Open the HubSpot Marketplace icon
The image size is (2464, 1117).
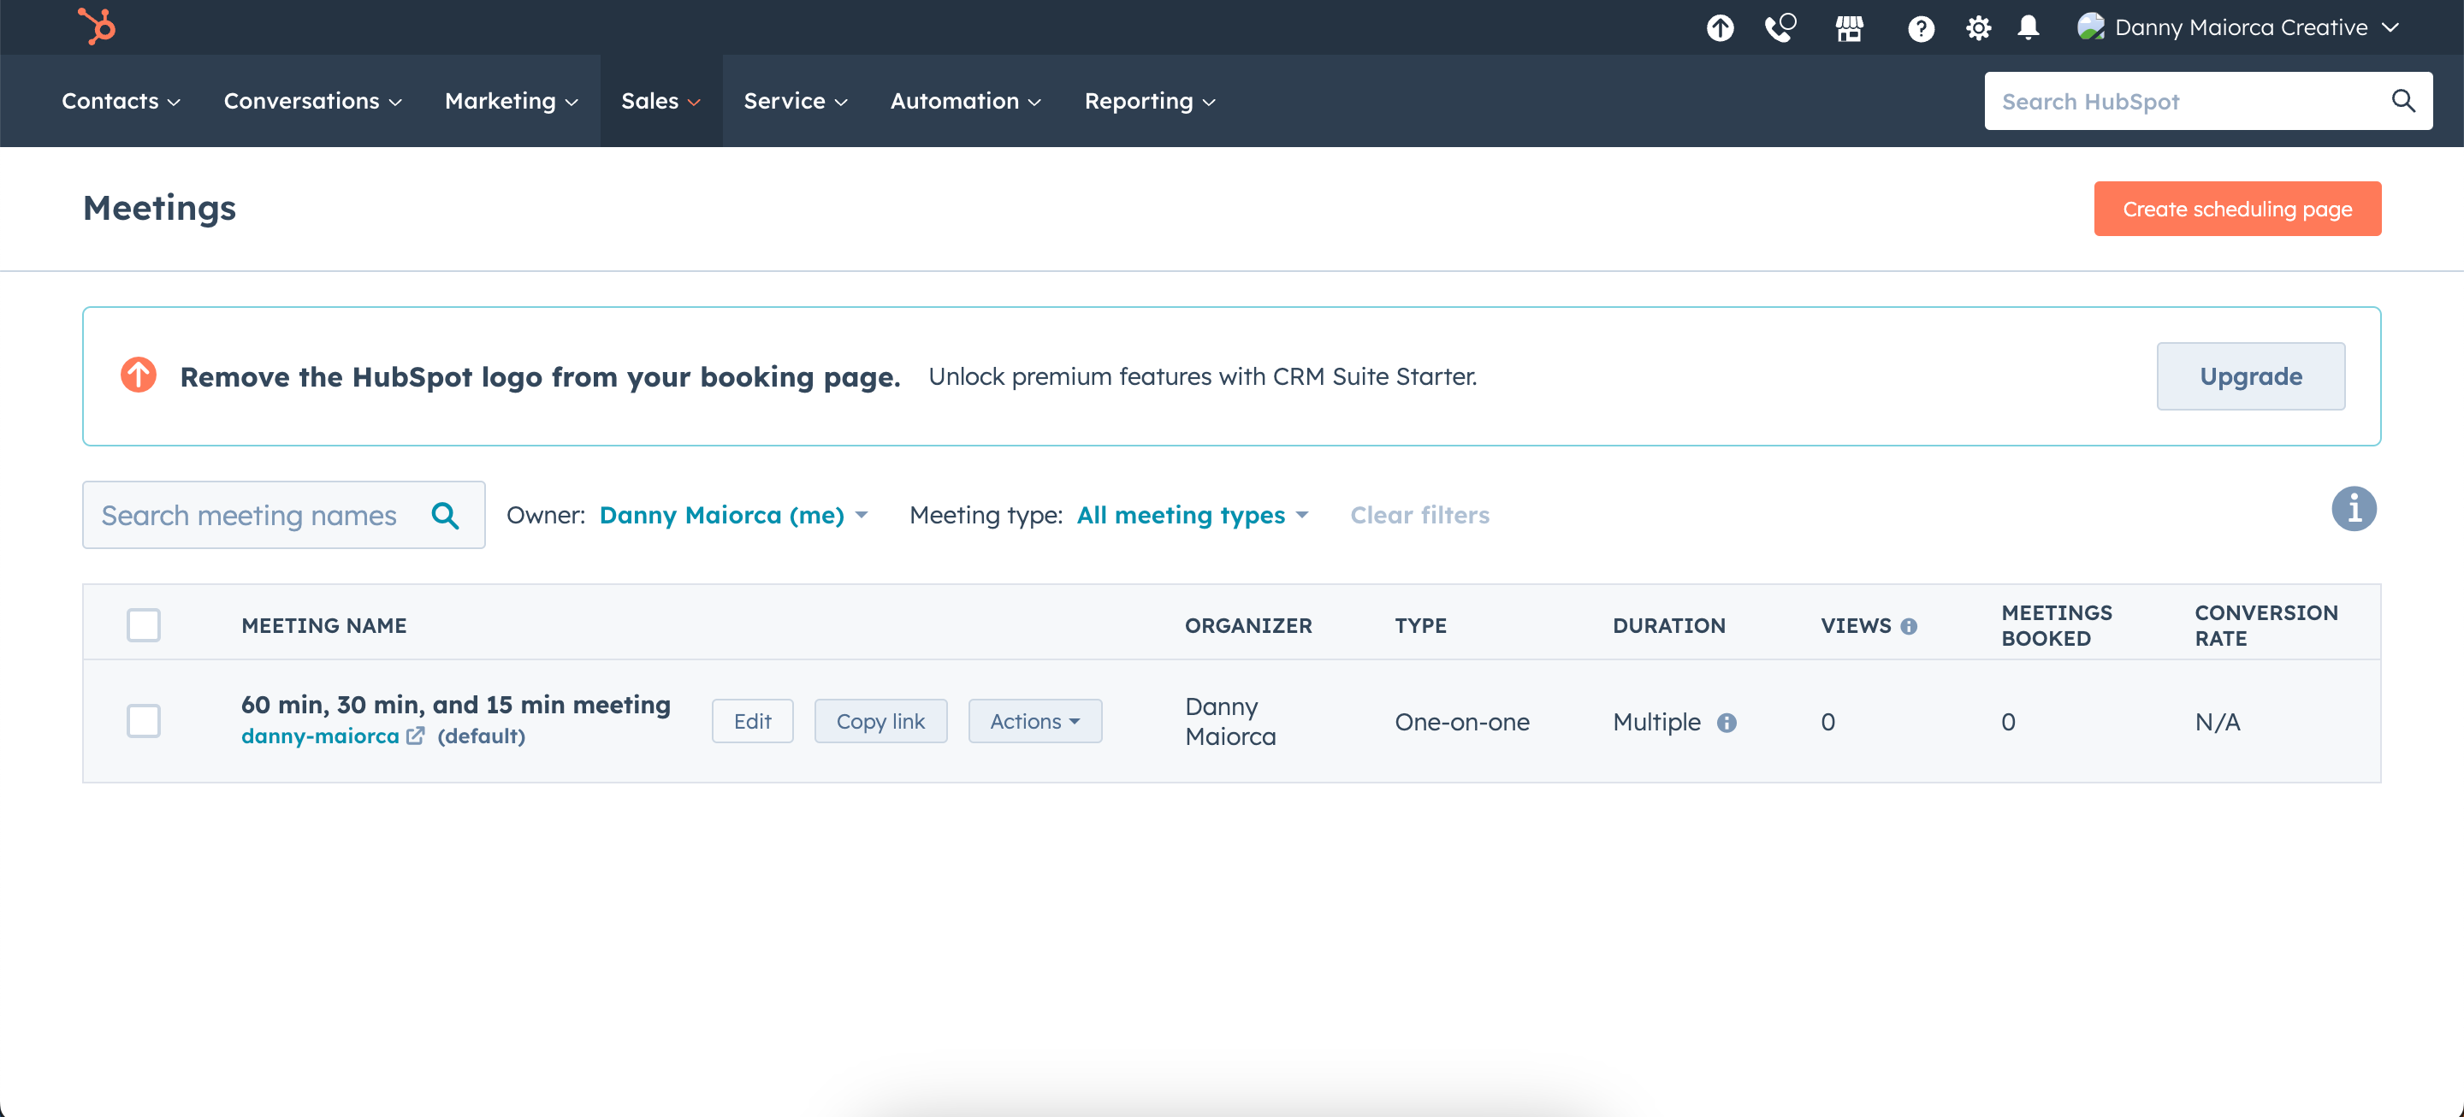[1850, 27]
